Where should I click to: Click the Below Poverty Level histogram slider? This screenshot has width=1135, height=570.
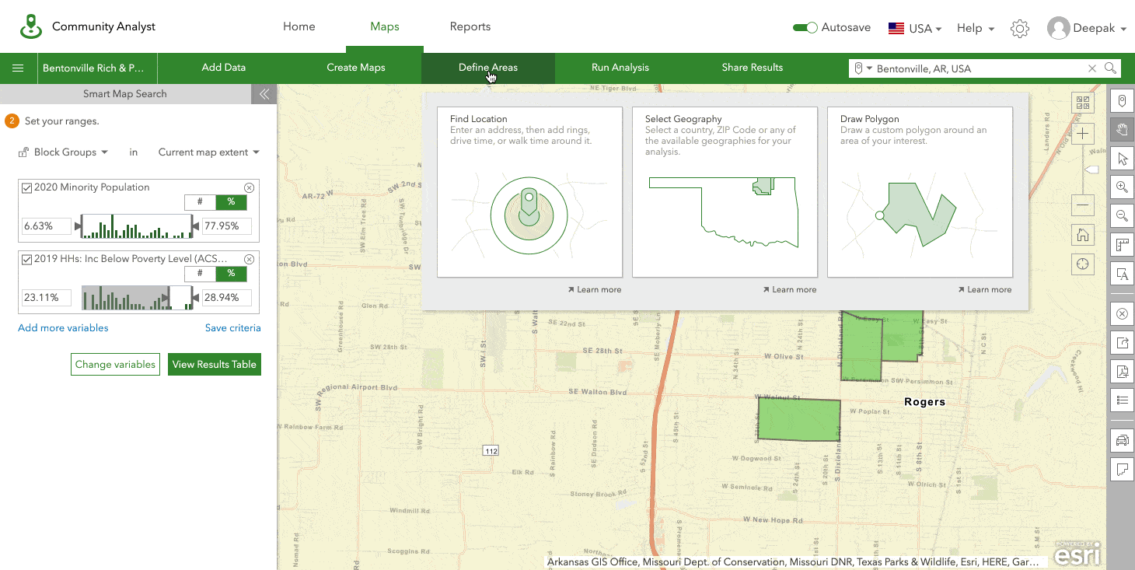point(135,298)
